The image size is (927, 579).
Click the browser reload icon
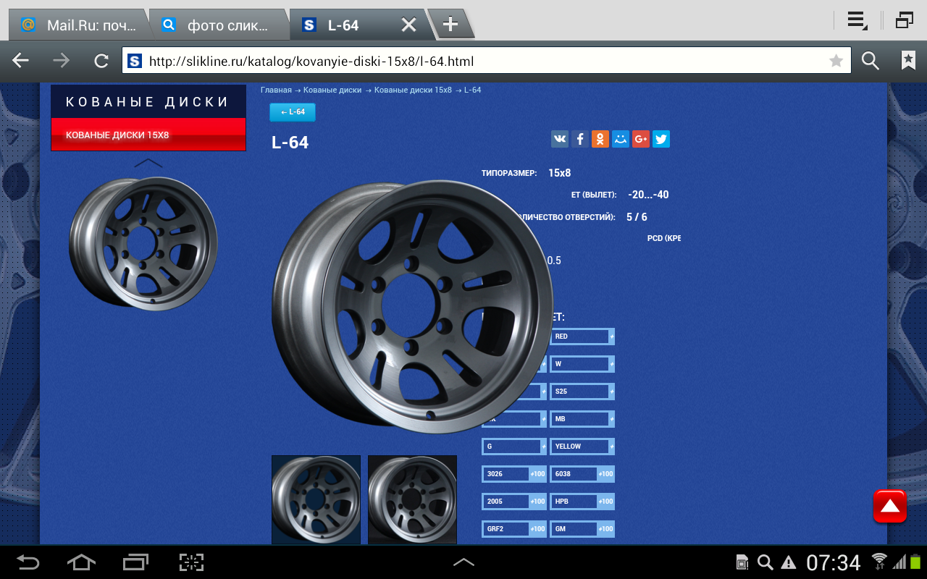pyautogui.click(x=101, y=62)
